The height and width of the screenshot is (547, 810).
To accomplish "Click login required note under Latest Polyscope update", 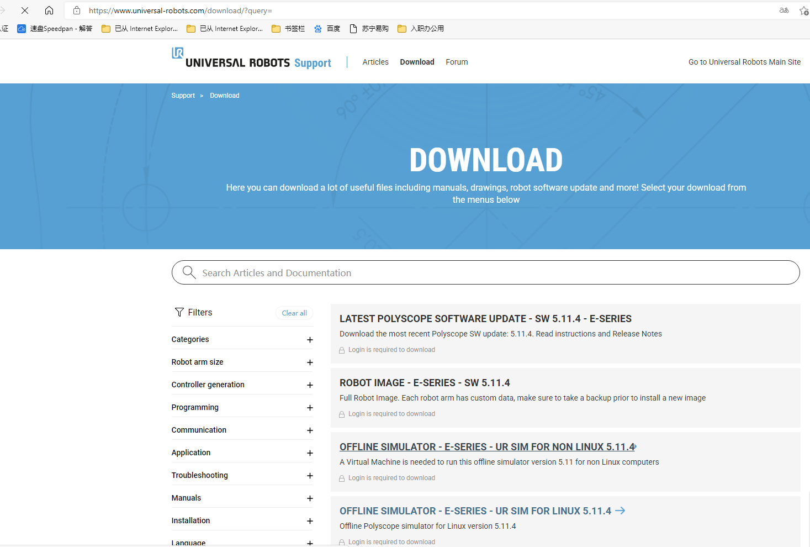I will [x=387, y=350].
